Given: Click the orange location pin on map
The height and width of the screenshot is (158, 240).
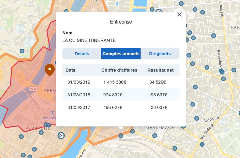Looking at the screenshot, I should pyautogui.click(x=49, y=69).
